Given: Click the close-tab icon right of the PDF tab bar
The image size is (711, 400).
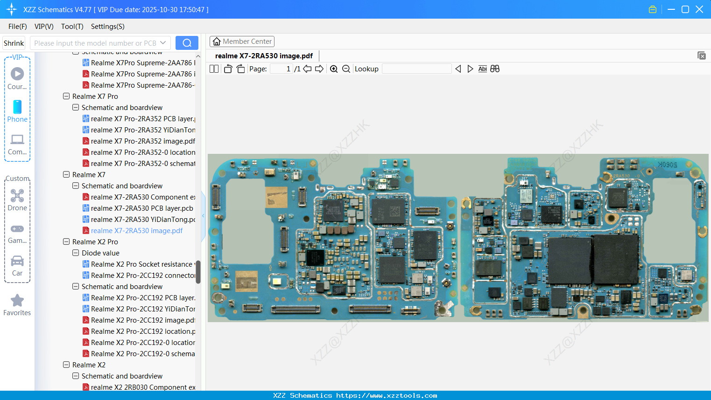Looking at the screenshot, I should [701, 55].
